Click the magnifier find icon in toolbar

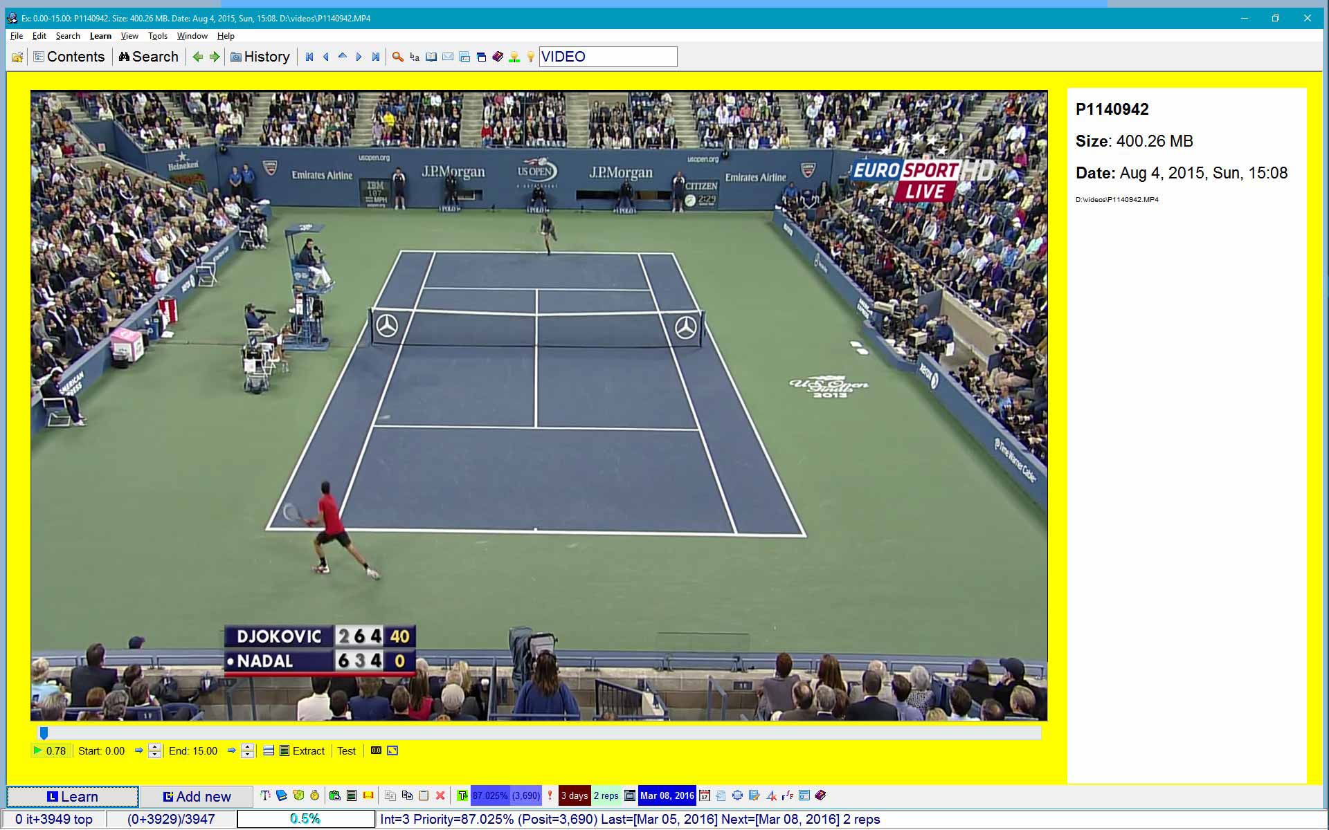(x=397, y=57)
